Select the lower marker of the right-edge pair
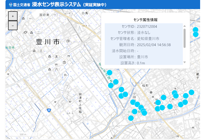Image resolution: width=205 pixels, height=140 pixels. coord(196,35)
